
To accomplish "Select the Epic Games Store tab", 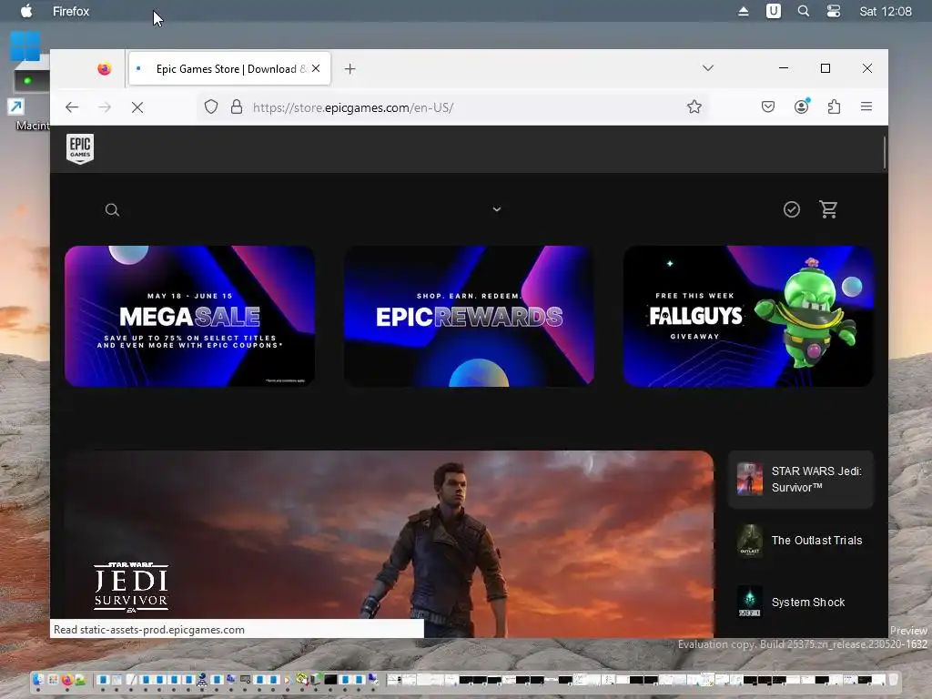I will pyautogui.click(x=229, y=69).
